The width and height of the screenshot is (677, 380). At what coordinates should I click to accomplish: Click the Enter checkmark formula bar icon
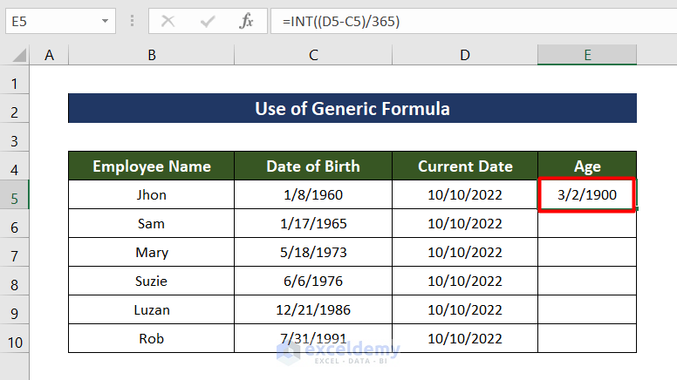[x=208, y=22]
